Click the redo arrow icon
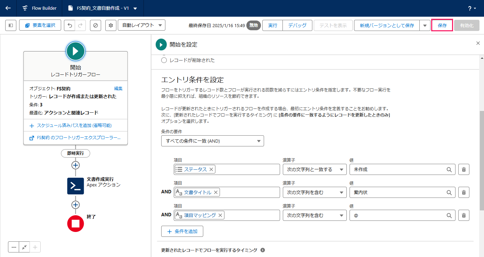 tap(80, 25)
